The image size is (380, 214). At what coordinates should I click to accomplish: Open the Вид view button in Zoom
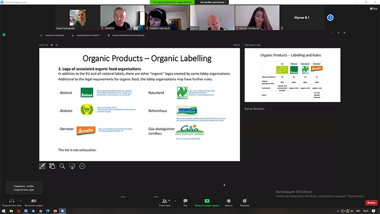point(374,9)
